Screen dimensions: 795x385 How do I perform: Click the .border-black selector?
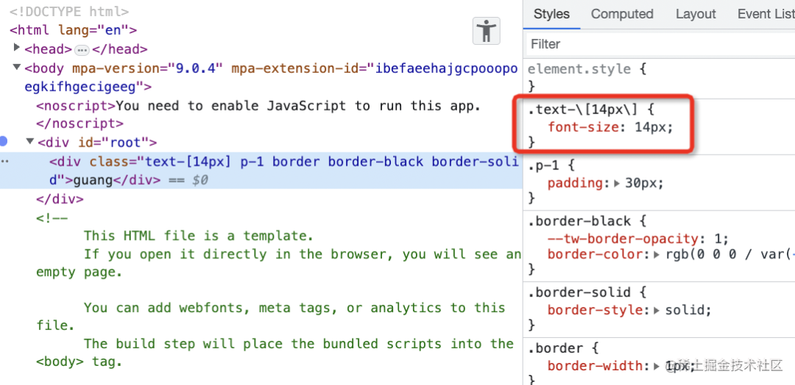[579, 221]
